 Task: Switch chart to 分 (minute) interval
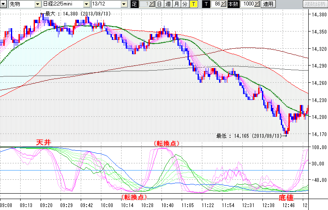point(184,4)
